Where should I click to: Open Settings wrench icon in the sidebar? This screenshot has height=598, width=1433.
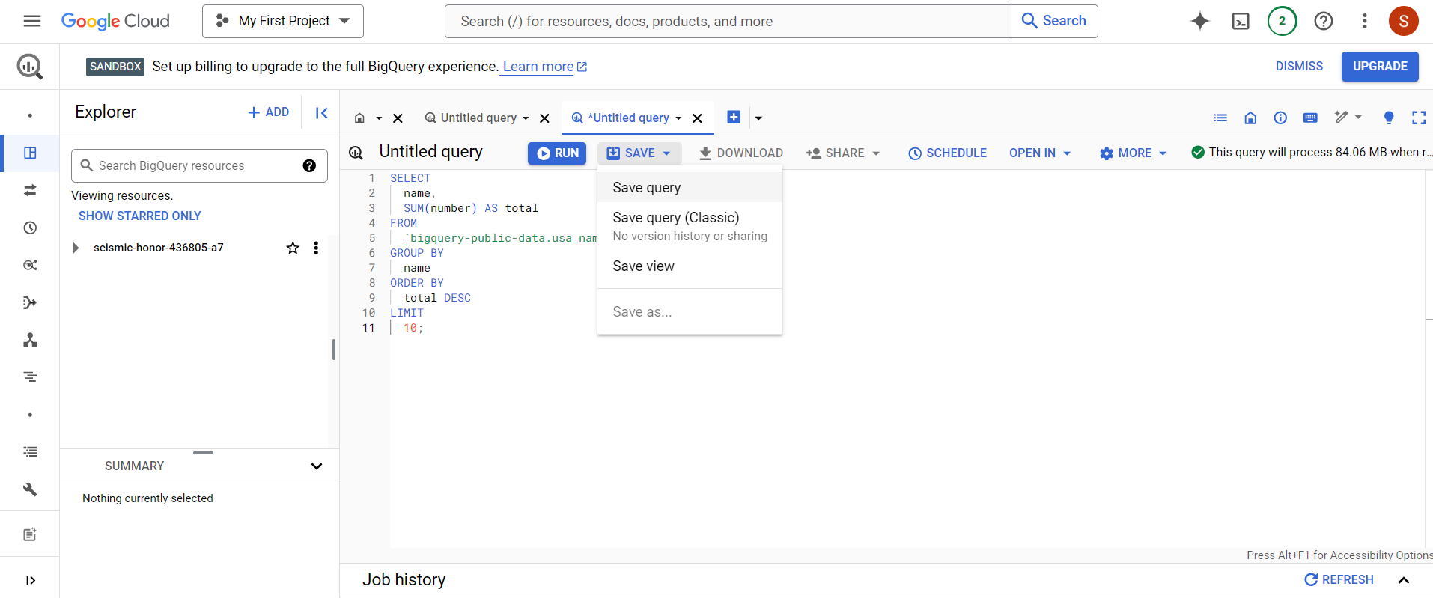(30, 489)
